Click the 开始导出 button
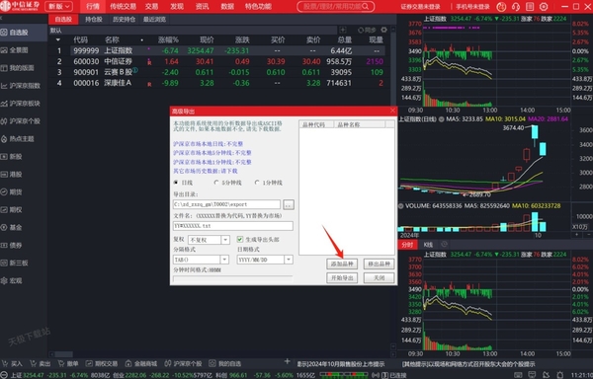 (x=342, y=277)
